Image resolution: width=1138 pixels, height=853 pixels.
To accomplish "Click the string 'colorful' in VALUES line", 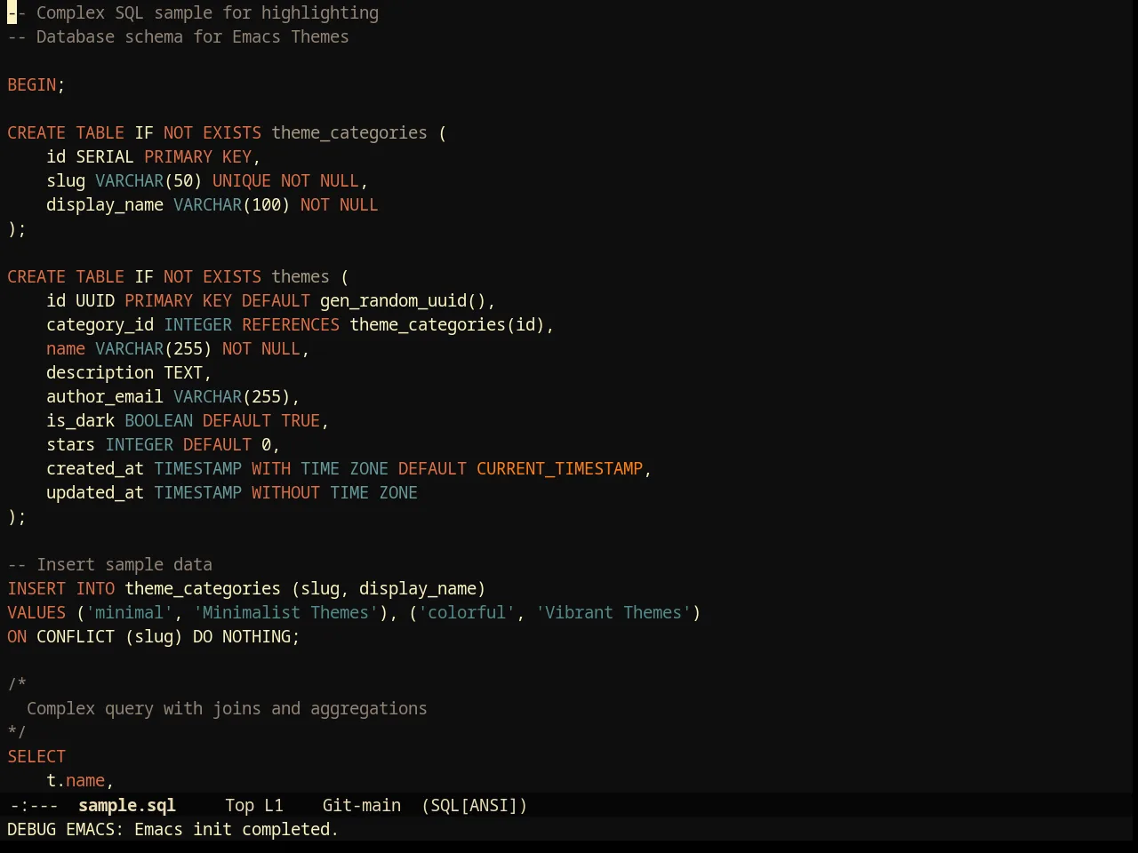I will click(467, 612).
